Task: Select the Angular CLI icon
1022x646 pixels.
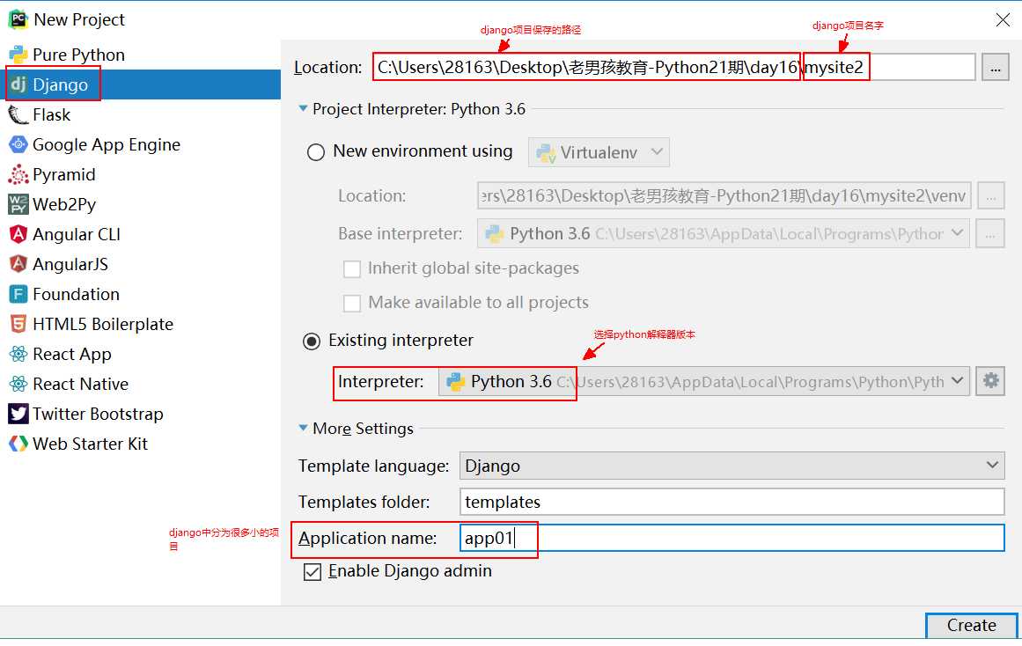Action: click(x=18, y=234)
